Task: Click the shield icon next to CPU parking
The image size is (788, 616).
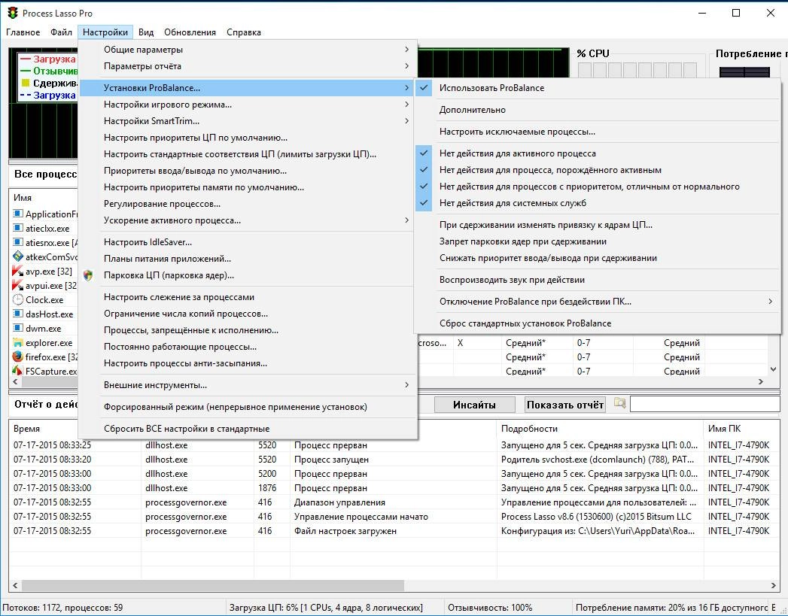Action: [x=88, y=275]
